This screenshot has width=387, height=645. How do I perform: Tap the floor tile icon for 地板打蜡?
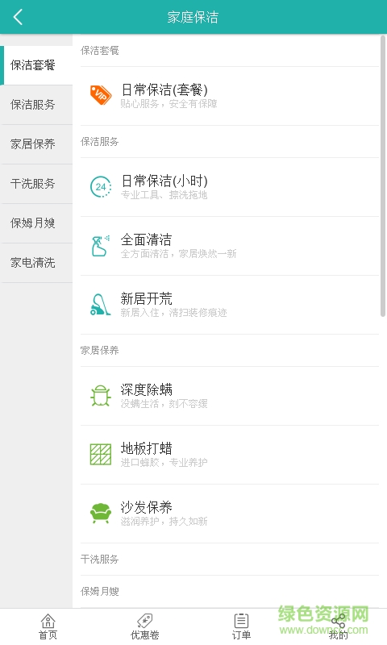pyautogui.click(x=101, y=455)
